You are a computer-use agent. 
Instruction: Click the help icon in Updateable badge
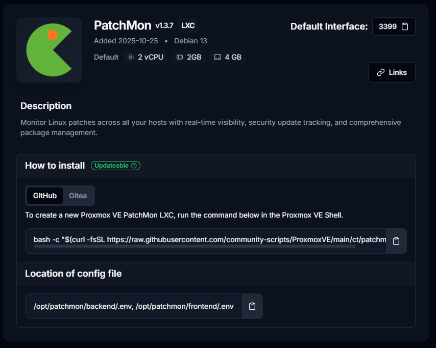click(134, 166)
